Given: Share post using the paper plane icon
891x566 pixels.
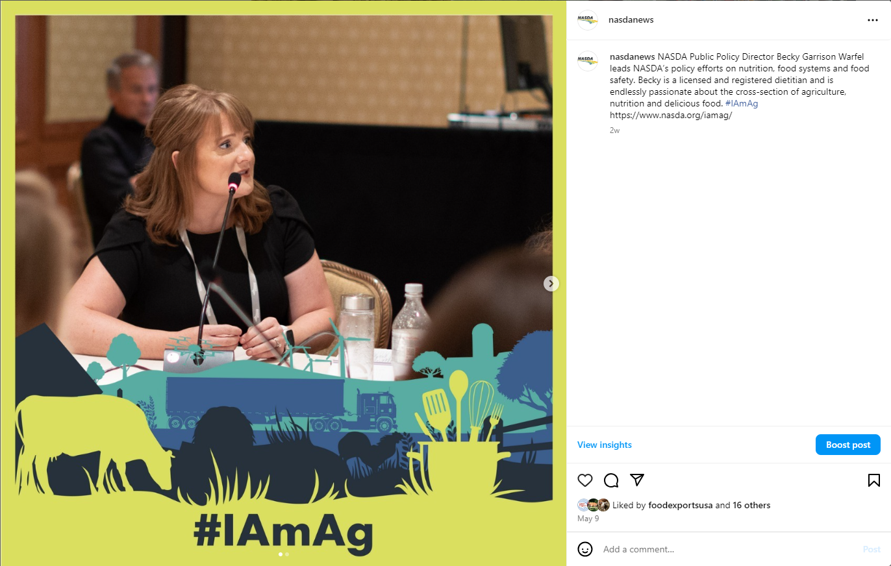Looking at the screenshot, I should tap(637, 480).
